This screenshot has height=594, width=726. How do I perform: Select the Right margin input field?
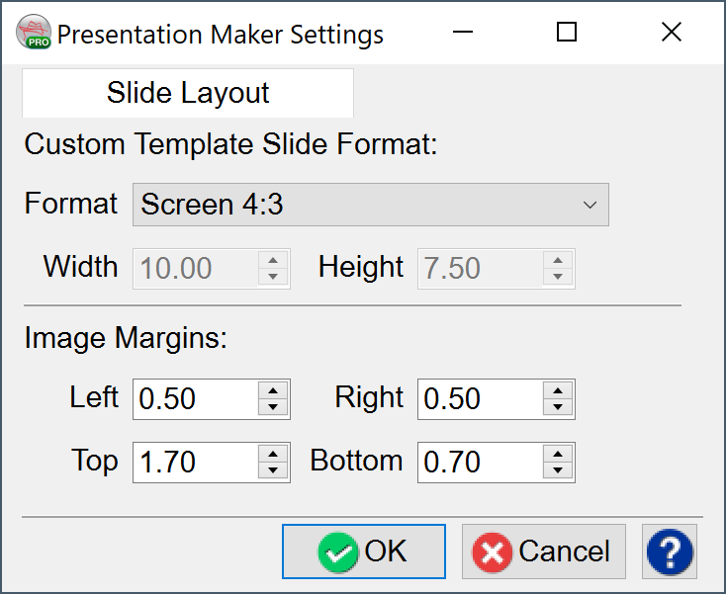click(481, 399)
